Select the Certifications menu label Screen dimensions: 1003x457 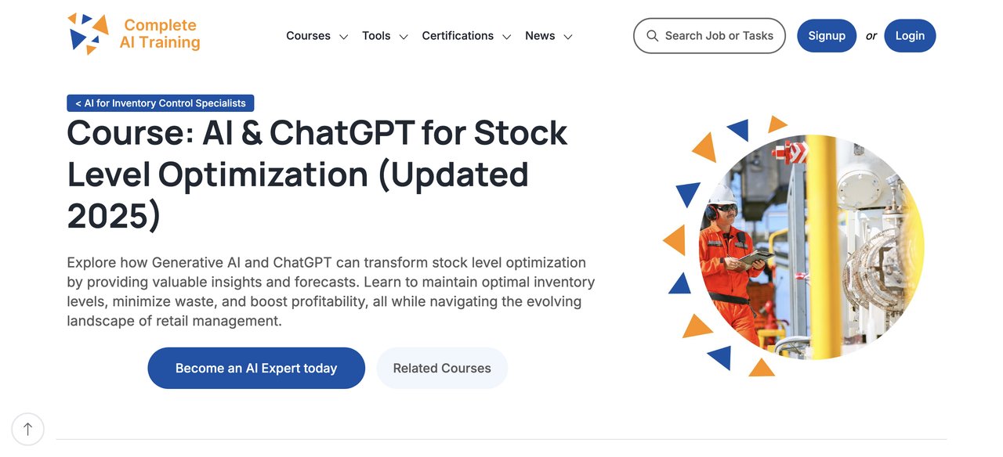click(x=458, y=36)
